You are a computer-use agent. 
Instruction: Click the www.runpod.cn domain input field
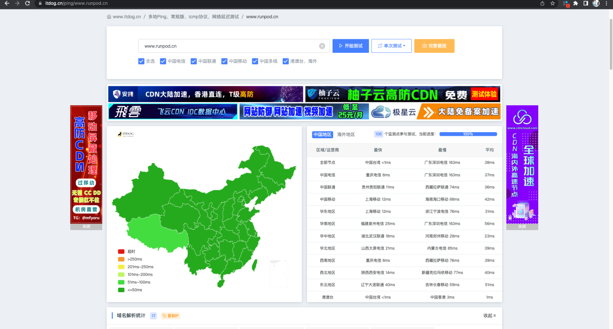(234, 46)
